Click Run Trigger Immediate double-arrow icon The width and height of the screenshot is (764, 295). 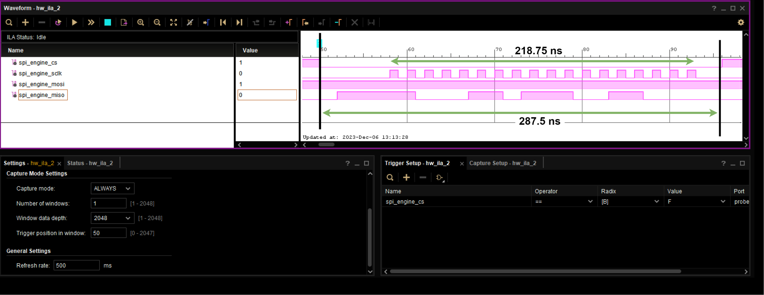point(91,22)
